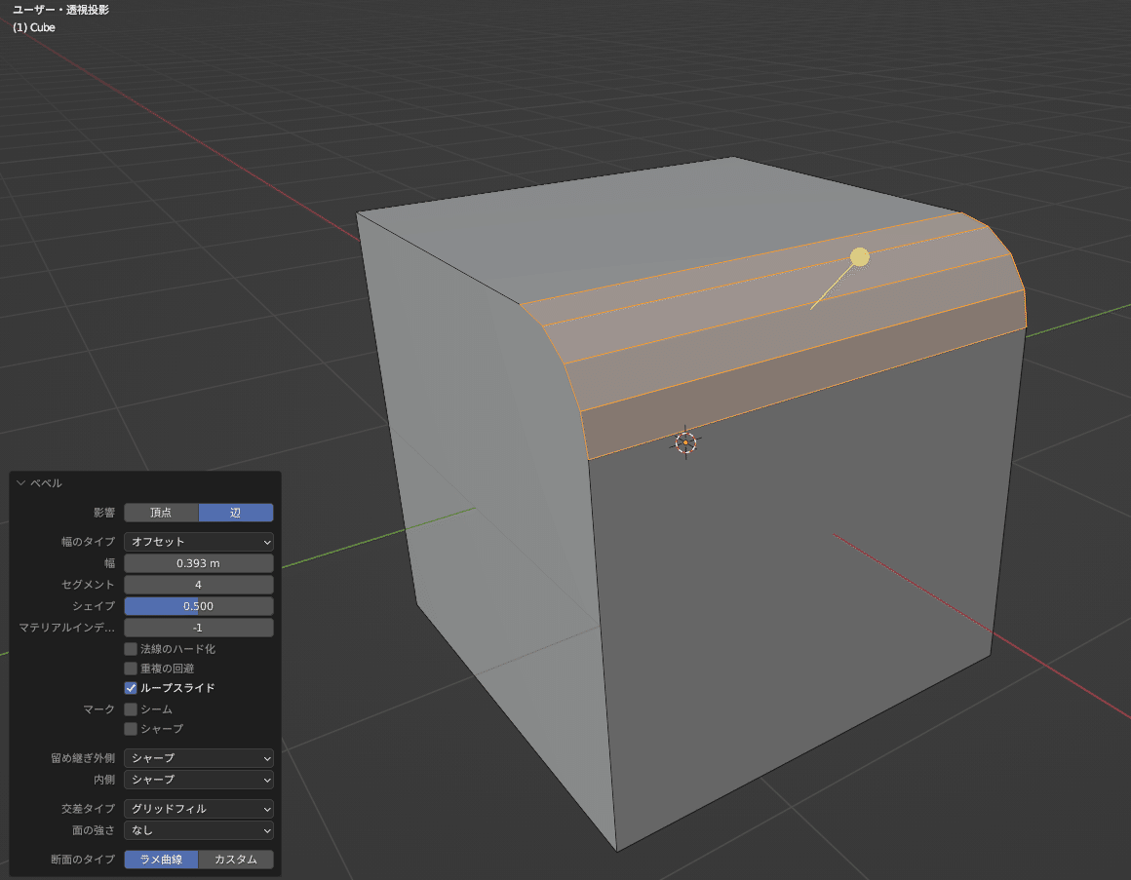
Task: Open 交差タイプ グリッドフィル dropdown
Action: [x=198, y=809]
